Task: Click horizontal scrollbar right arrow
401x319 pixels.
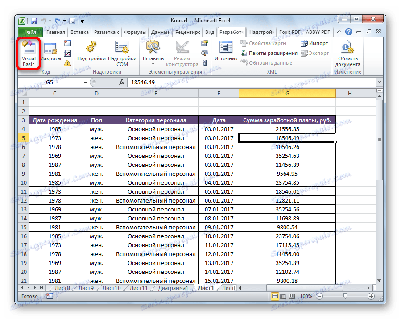Action: tap(368, 288)
